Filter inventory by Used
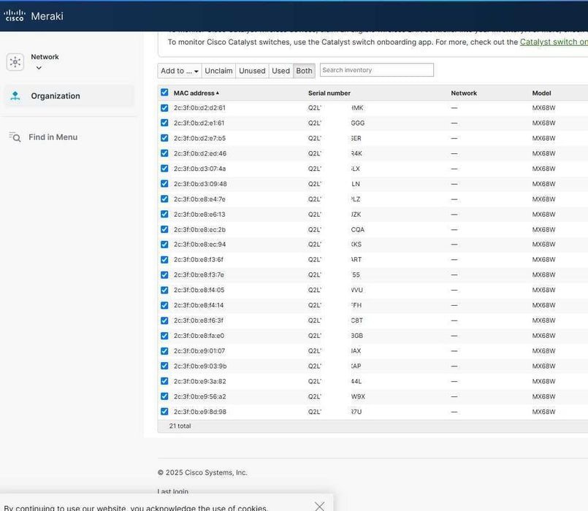Image resolution: width=588 pixels, height=511 pixels. pos(281,71)
